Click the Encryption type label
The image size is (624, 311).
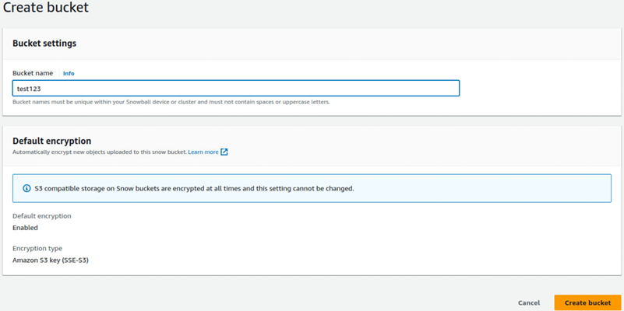pos(37,249)
